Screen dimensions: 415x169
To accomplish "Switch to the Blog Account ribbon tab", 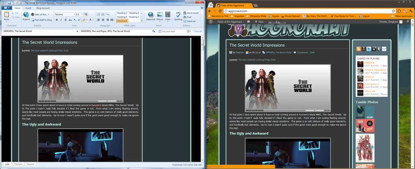I will point(43,8).
